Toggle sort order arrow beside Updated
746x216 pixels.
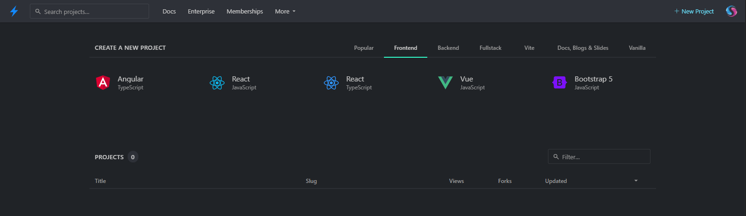pos(636,181)
